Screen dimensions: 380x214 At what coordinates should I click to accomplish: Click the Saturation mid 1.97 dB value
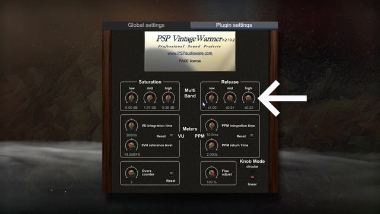(150, 108)
